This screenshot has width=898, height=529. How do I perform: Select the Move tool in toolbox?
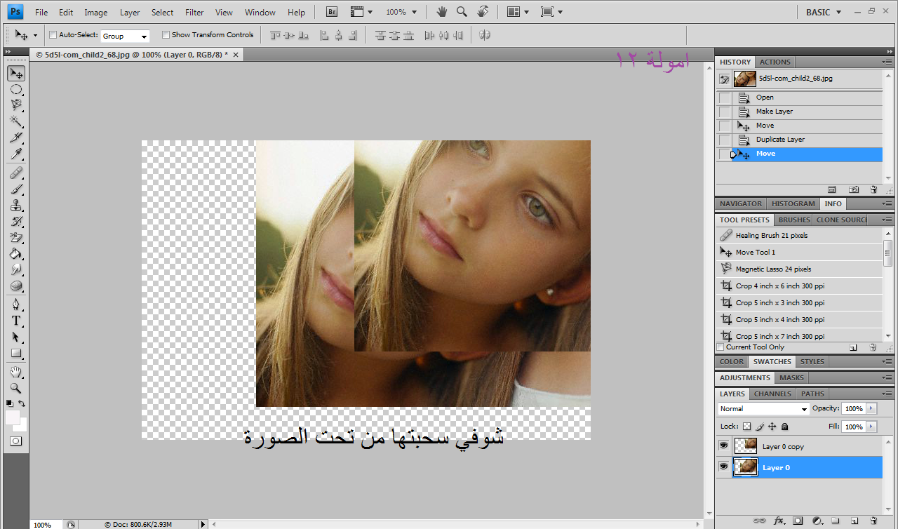[16, 74]
